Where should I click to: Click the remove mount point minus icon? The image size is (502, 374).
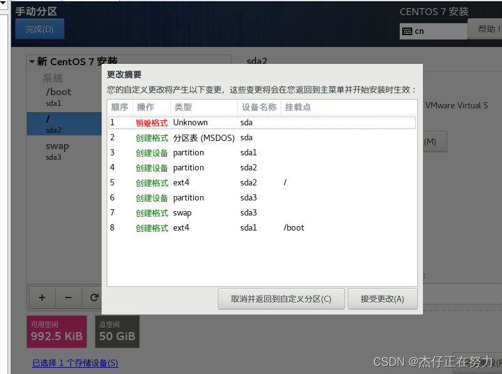click(x=68, y=298)
